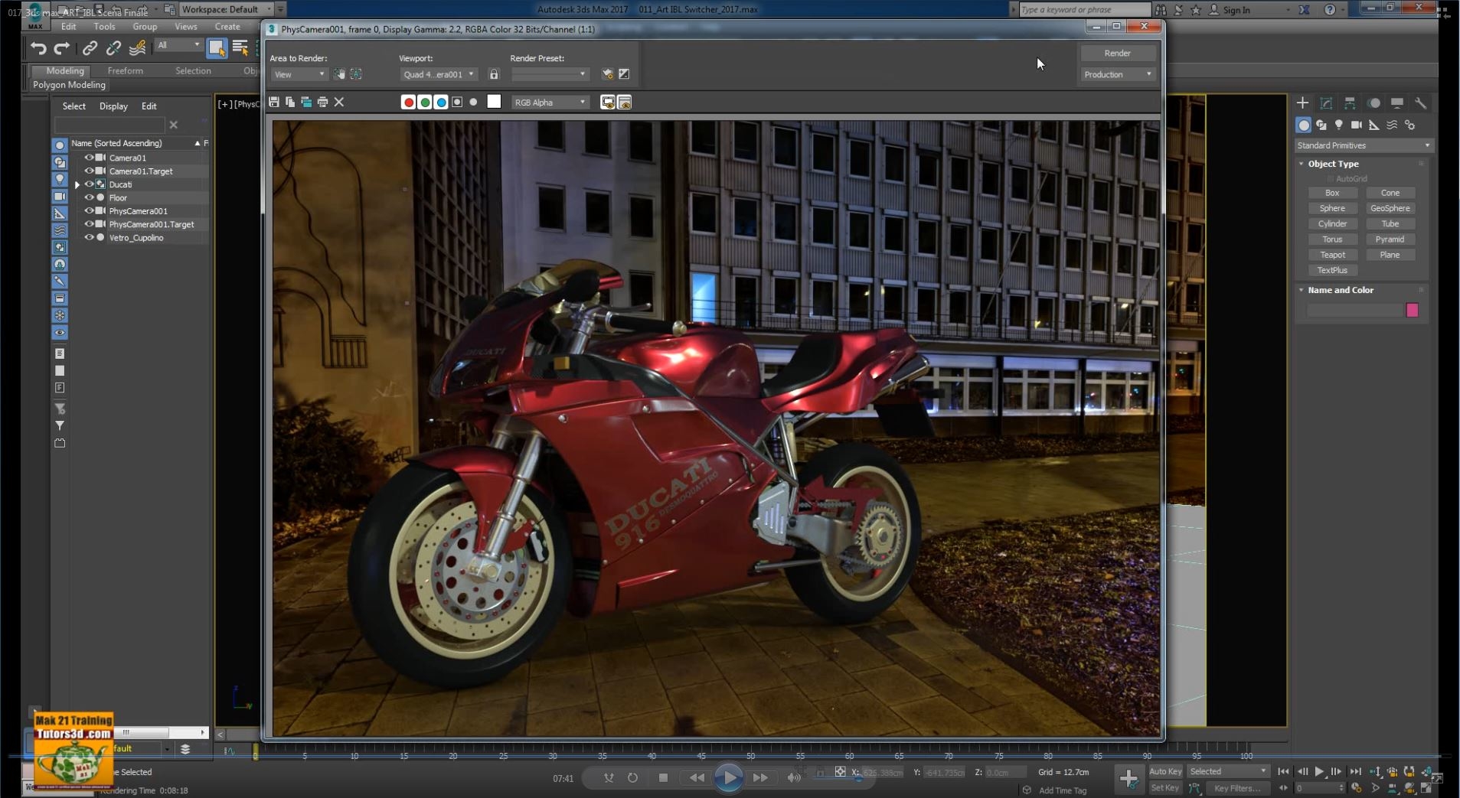Viewport: 1460px width, 798px height.
Task: Print the rendered image
Action: [x=322, y=102]
